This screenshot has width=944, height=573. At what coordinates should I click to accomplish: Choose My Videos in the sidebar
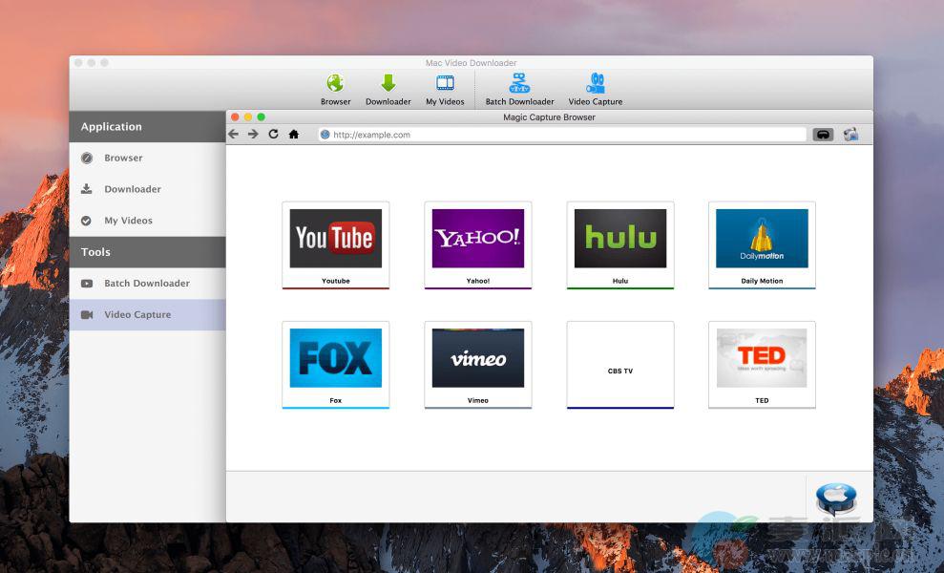[x=128, y=221]
